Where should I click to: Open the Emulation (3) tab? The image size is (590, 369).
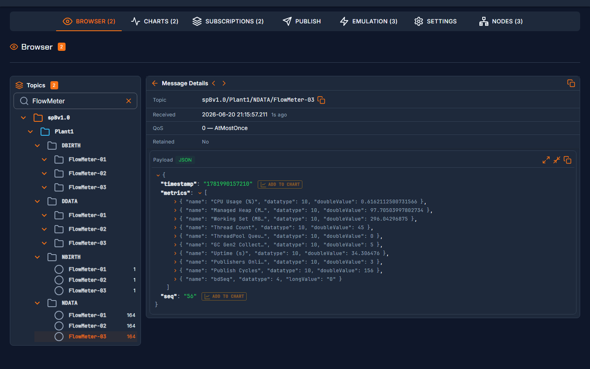point(368,21)
